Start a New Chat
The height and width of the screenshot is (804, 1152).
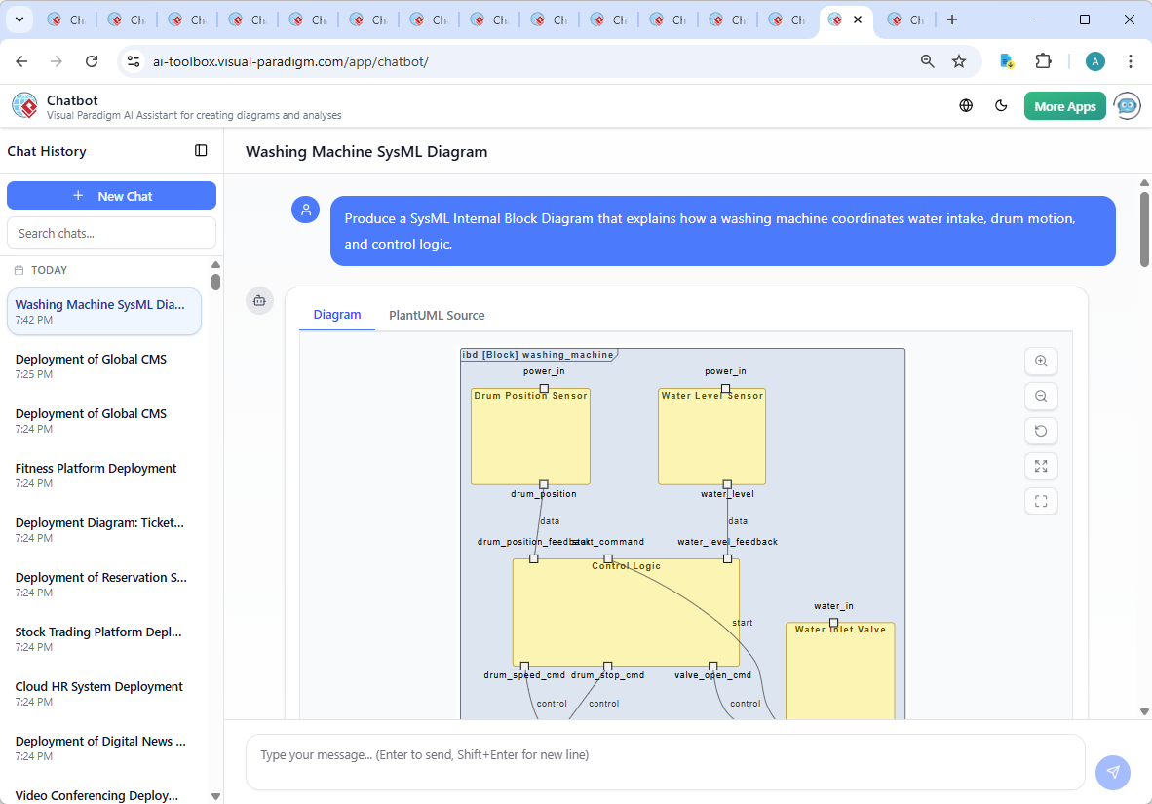pos(111,195)
